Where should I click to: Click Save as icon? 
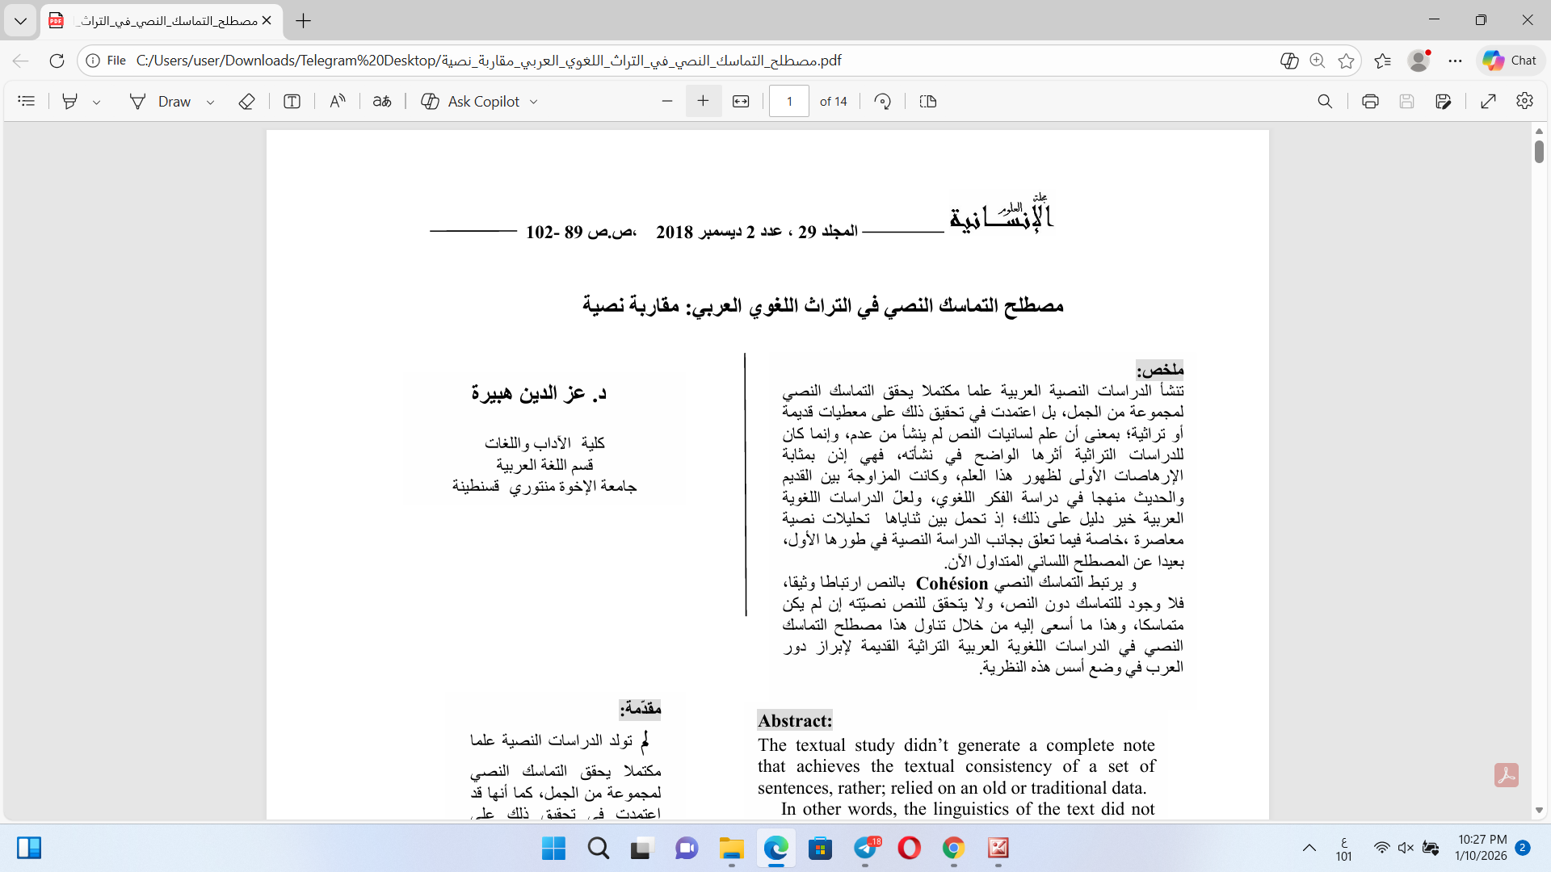[x=1444, y=101]
